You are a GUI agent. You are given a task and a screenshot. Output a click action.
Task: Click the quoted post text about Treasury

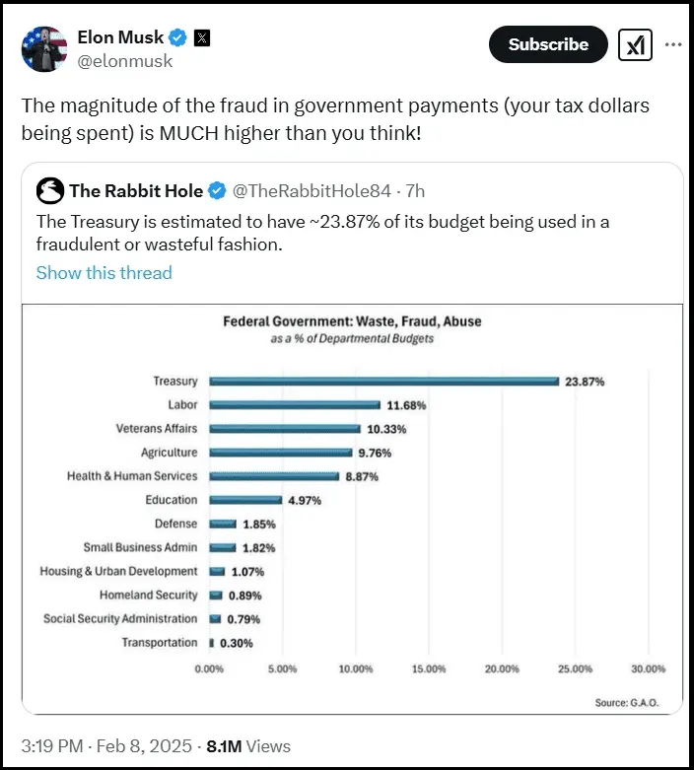322,233
